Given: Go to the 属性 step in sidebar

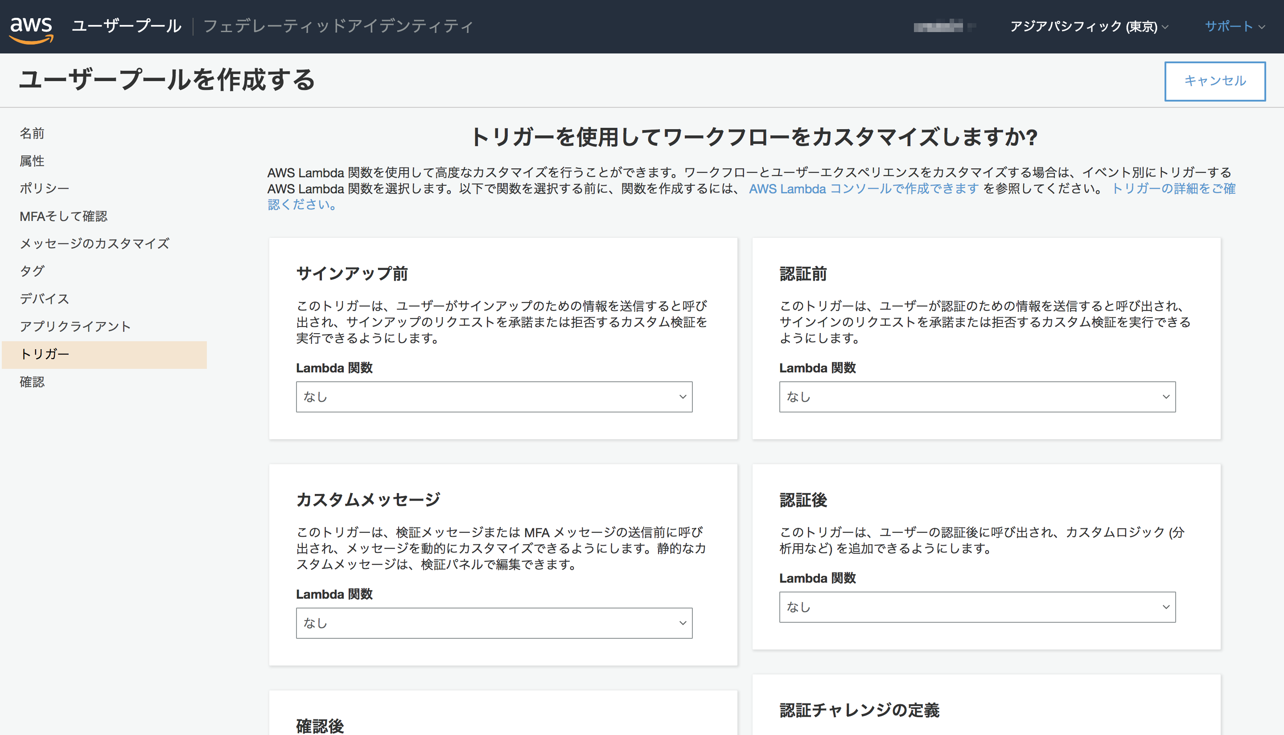Looking at the screenshot, I should (32, 161).
